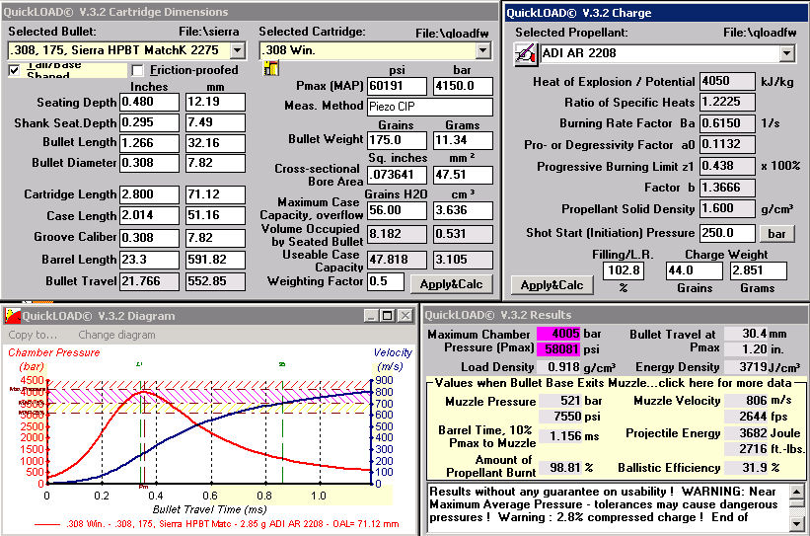Screen dimensions: 810x536
Task: Click scroll down arrow in Results message box
Action: pos(796,524)
